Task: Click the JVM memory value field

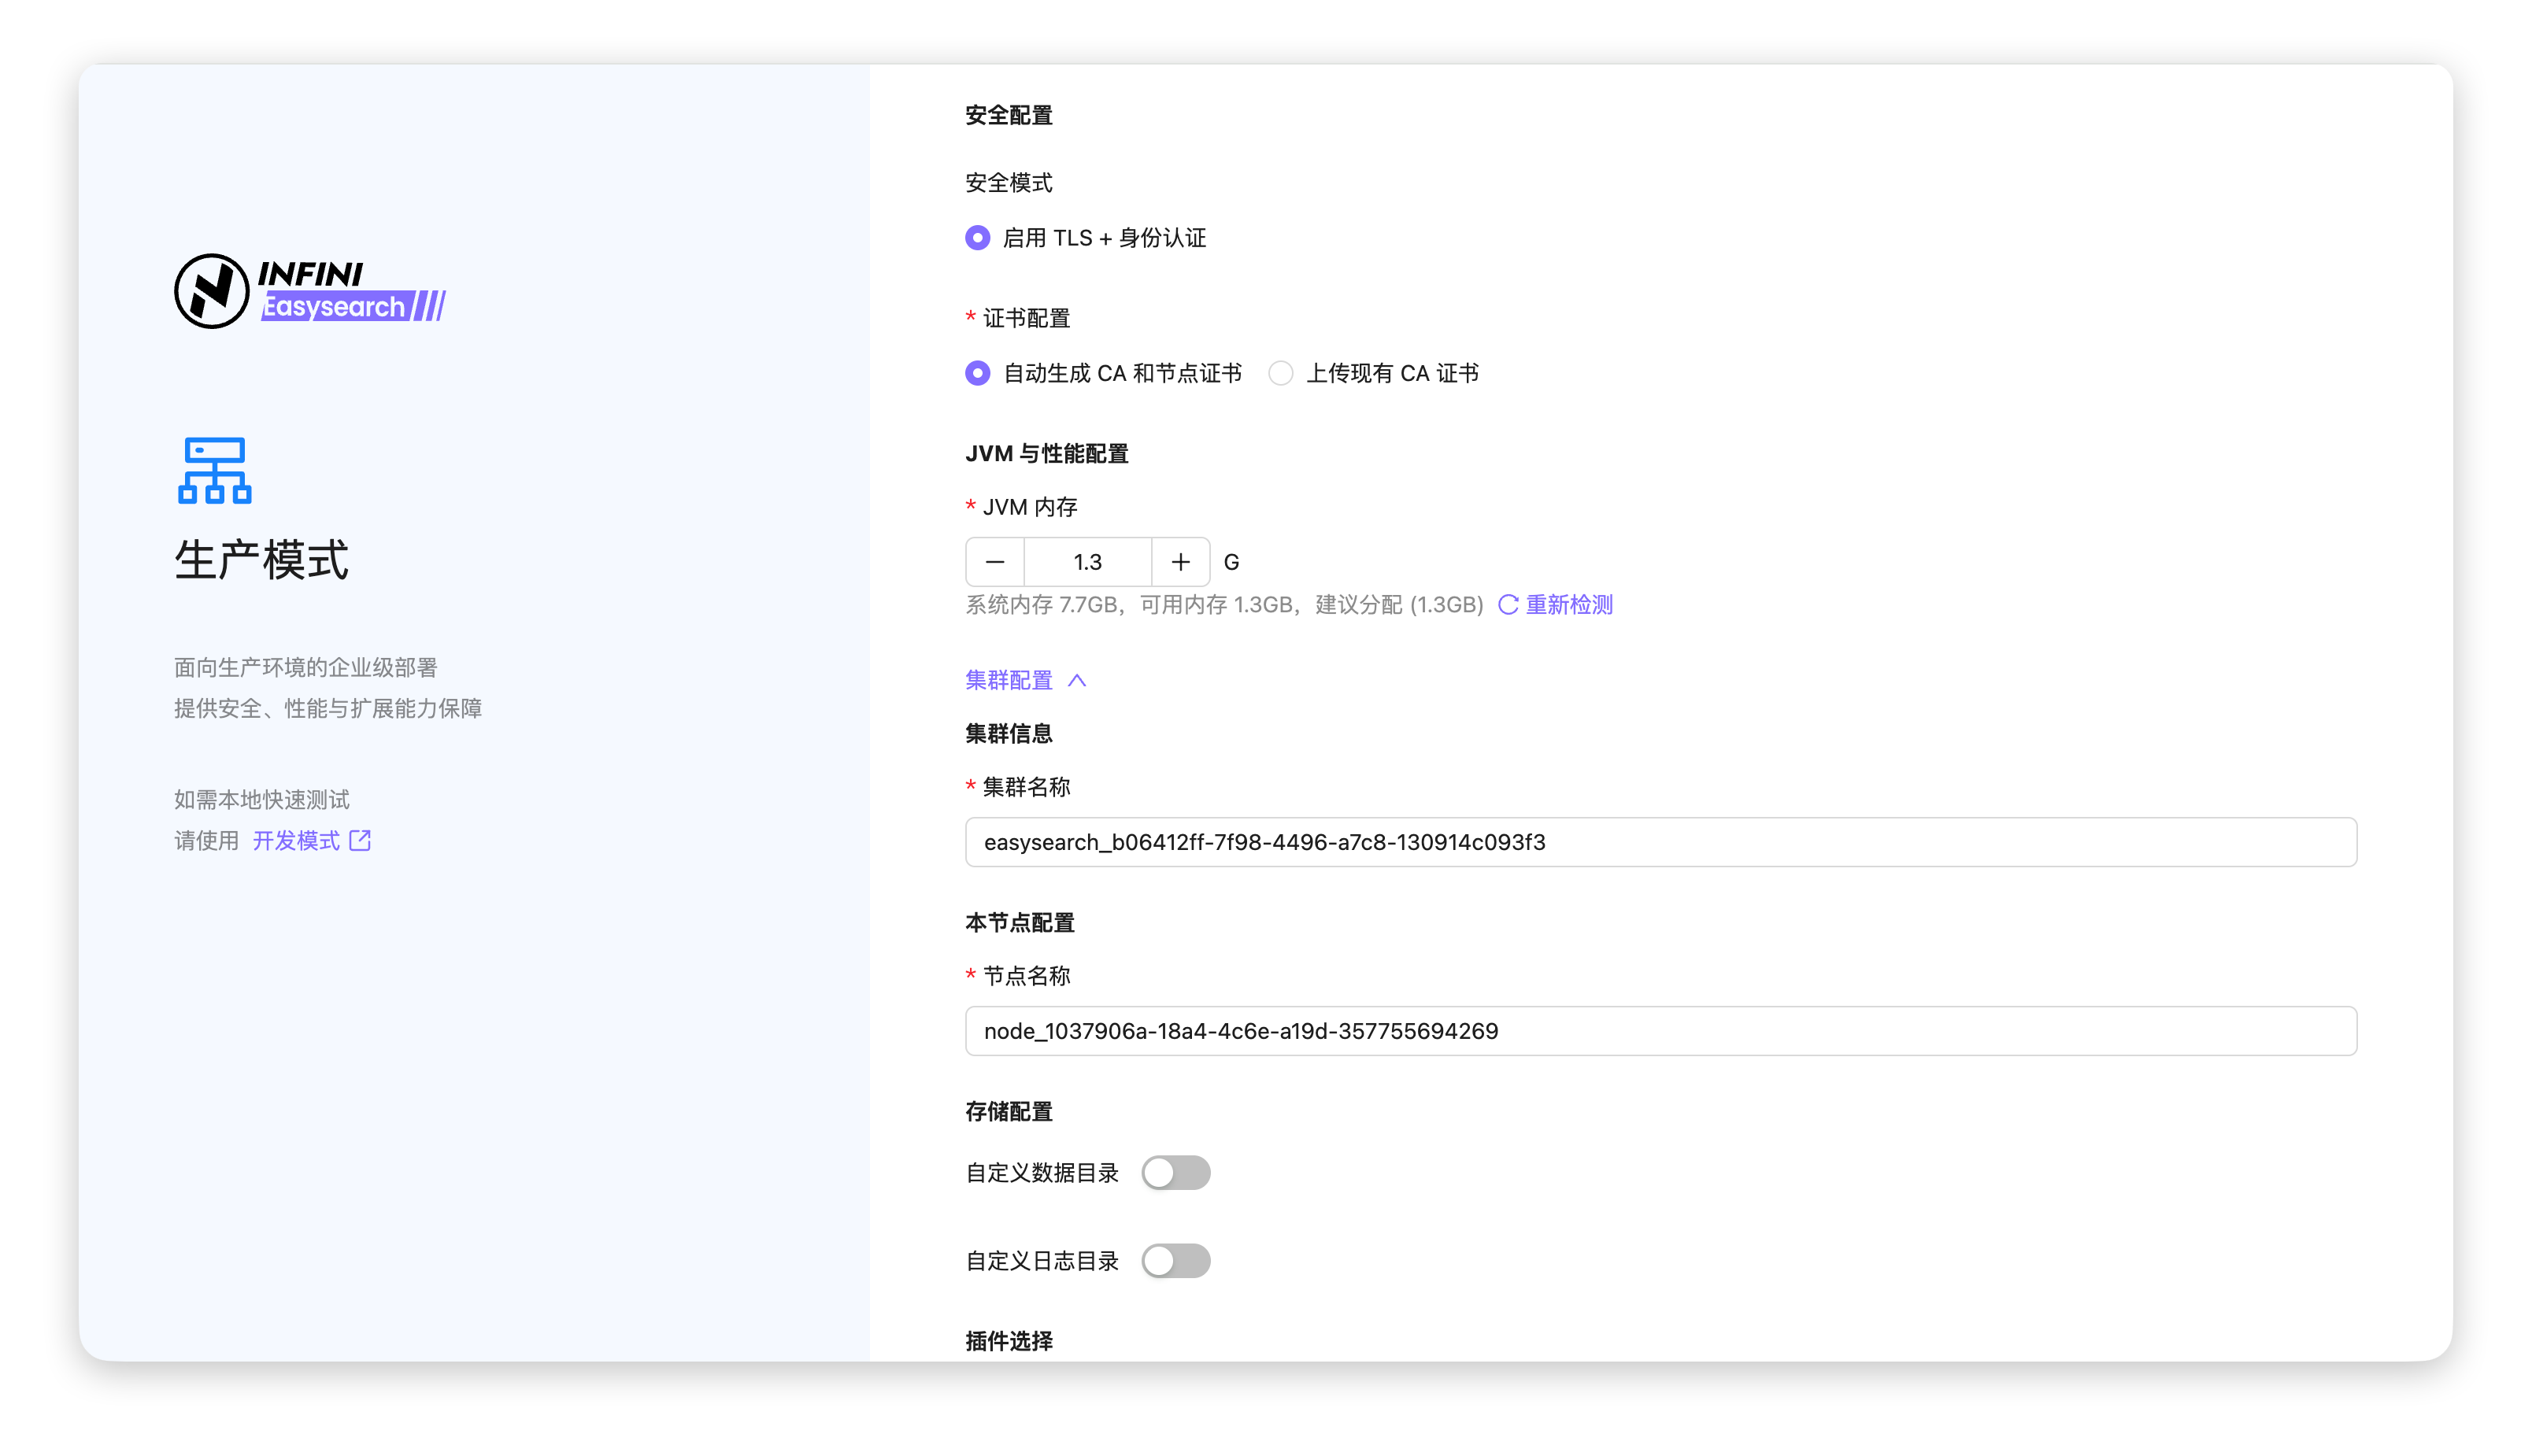Action: 1087,562
